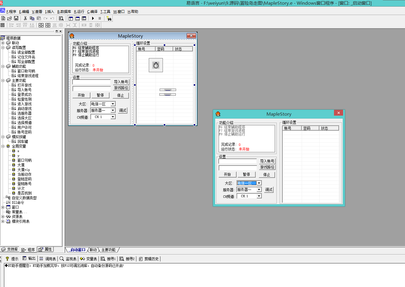This screenshot has width=405, height=287.
Task: Open the 大区 dropdown in running MapleStory window
Action: tap(259, 183)
